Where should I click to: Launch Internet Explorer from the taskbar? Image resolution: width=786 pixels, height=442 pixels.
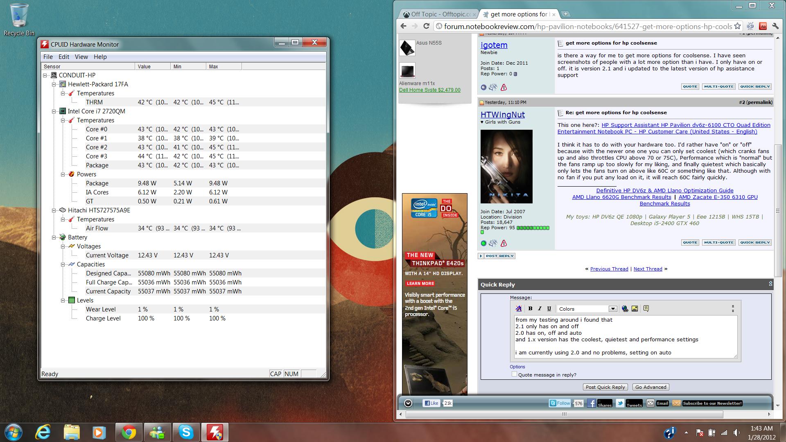pyautogui.click(x=43, y=432)
